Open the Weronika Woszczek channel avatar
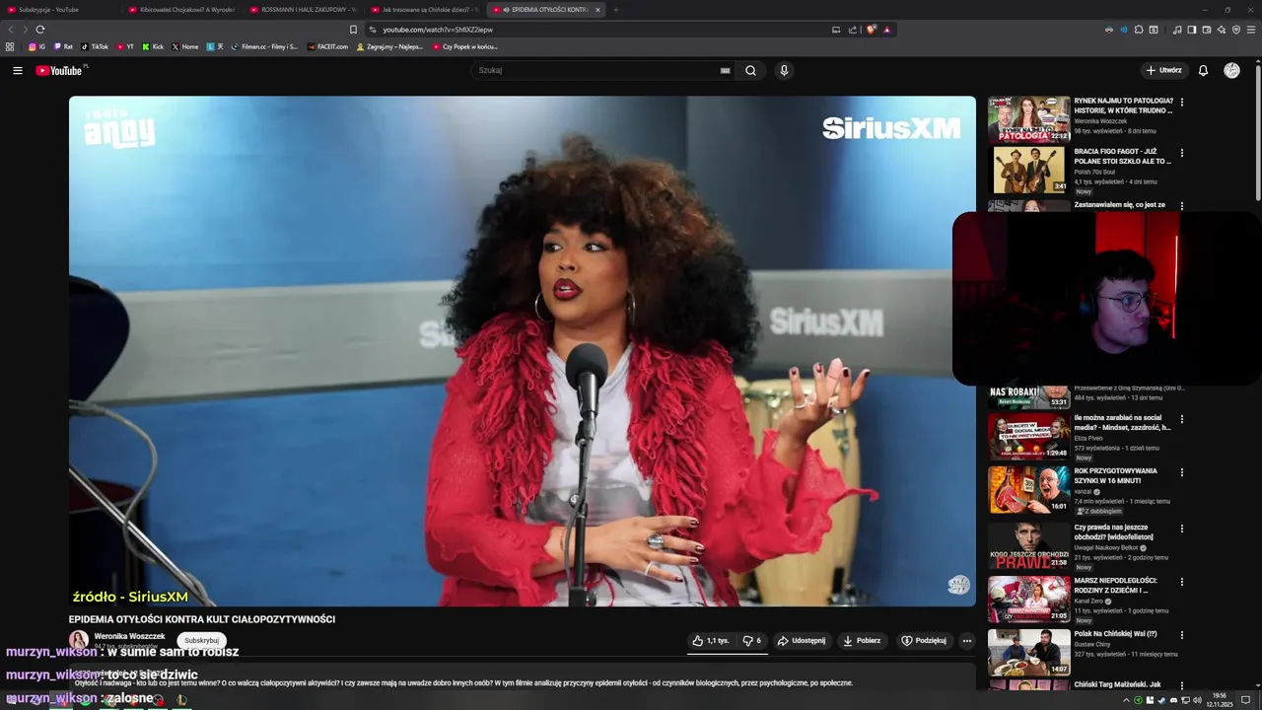Screen dimensions: 1262x710 [79, 640]
